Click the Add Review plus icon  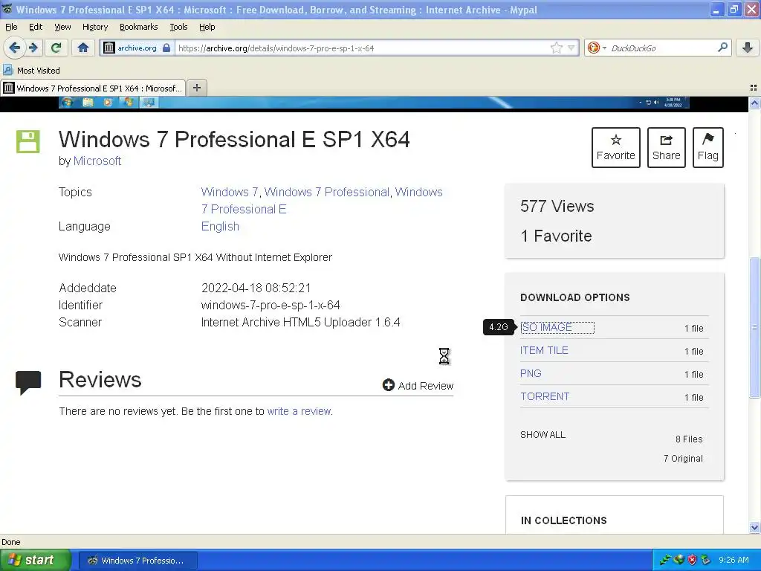click(x=388, y=385)
